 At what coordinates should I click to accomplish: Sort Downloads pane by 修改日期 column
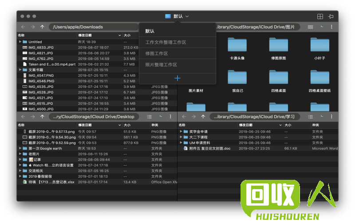click(99, 36)
